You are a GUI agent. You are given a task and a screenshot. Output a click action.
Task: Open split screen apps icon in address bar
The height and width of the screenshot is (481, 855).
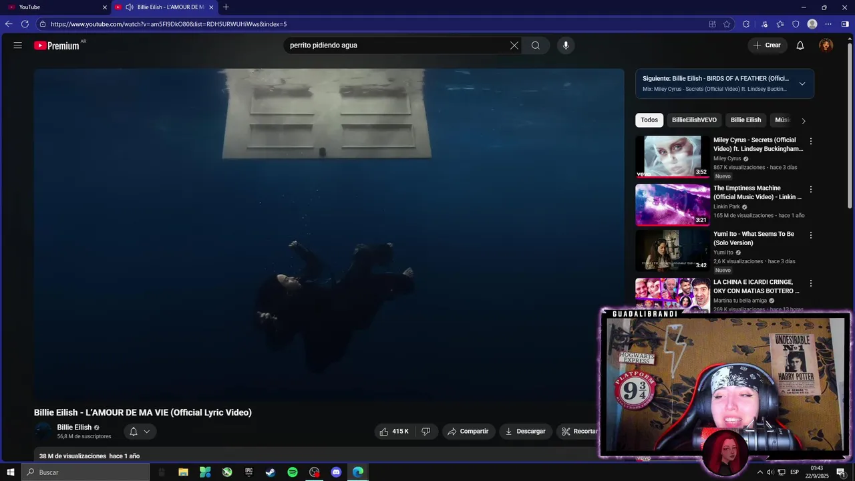point(712,24)
